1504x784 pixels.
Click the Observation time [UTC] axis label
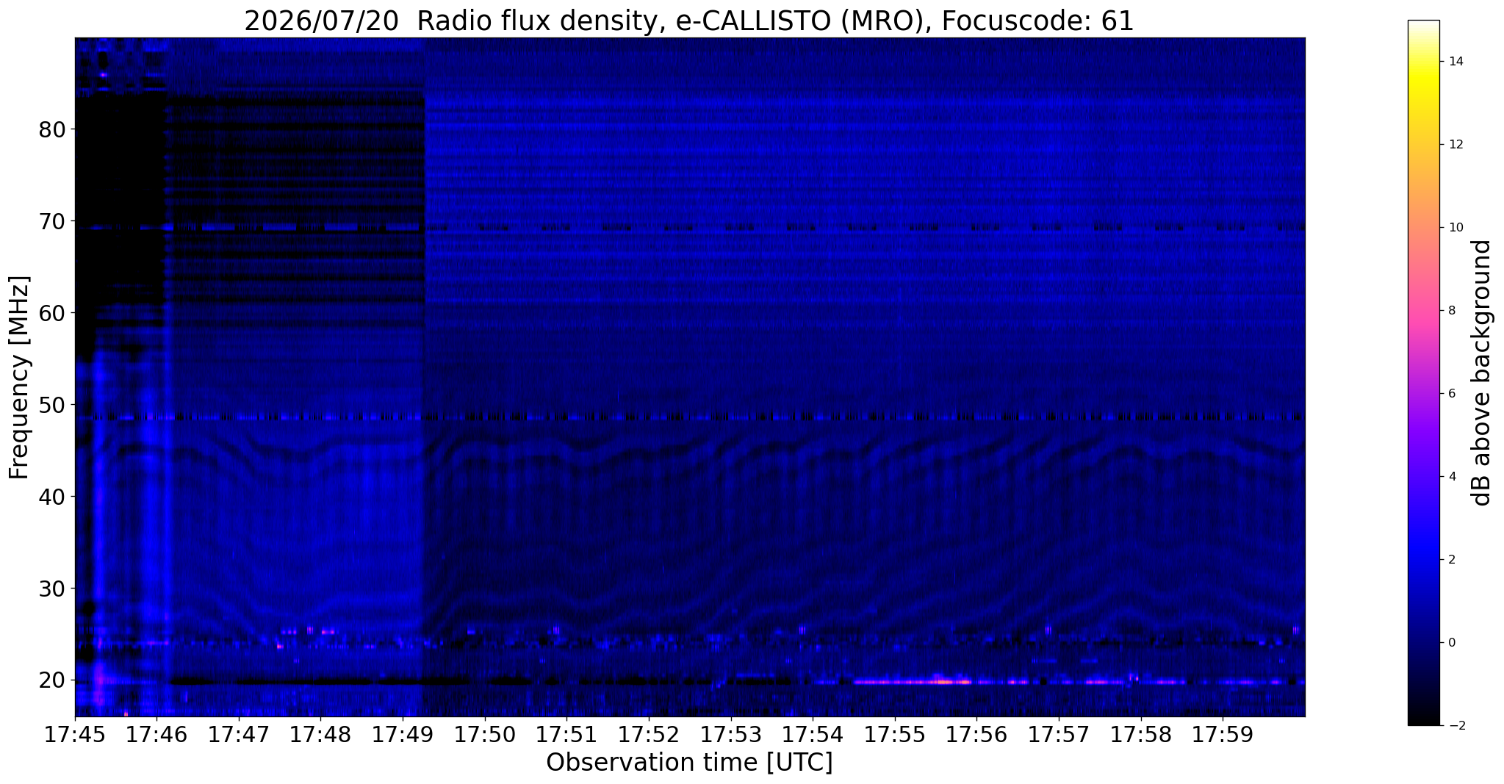689,763
